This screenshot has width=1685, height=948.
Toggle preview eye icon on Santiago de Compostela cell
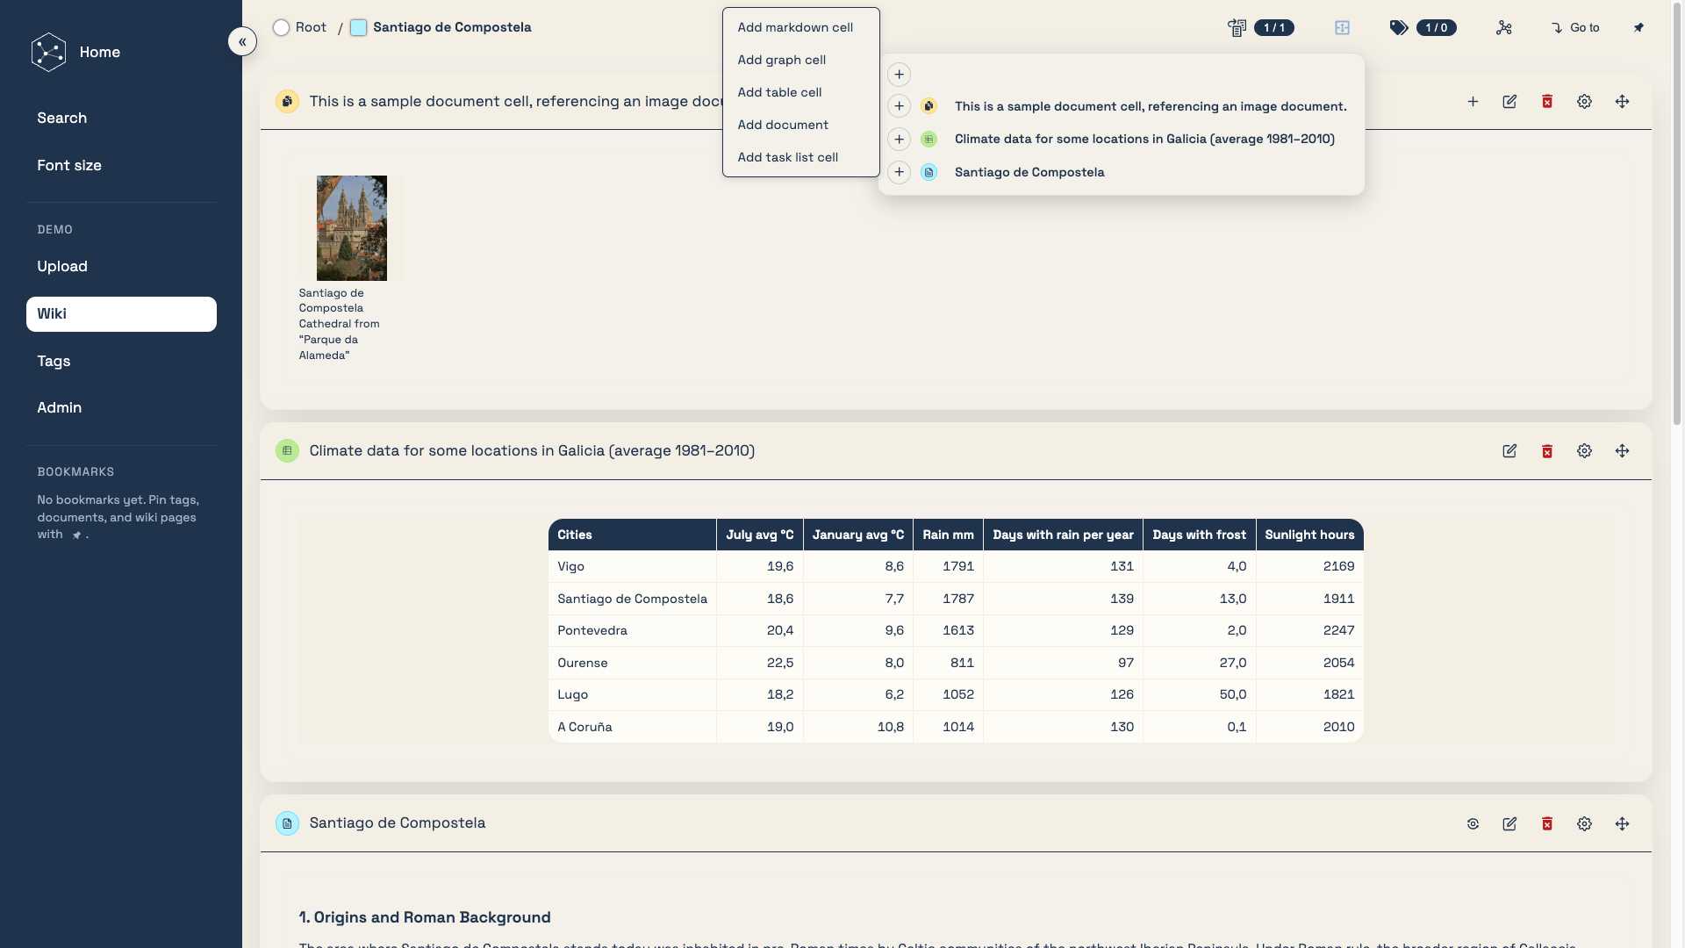tap(1473, 824)
